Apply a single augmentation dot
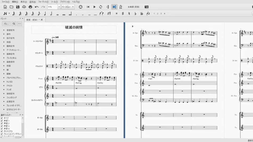 coord(76,15)
